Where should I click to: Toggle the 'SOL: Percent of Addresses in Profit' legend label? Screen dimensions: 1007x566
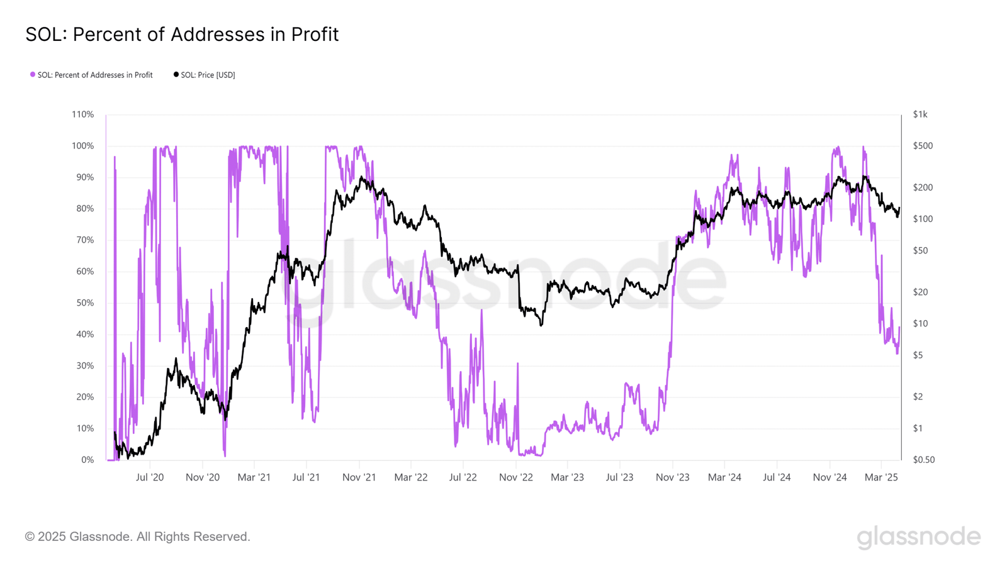click(95, 75)
